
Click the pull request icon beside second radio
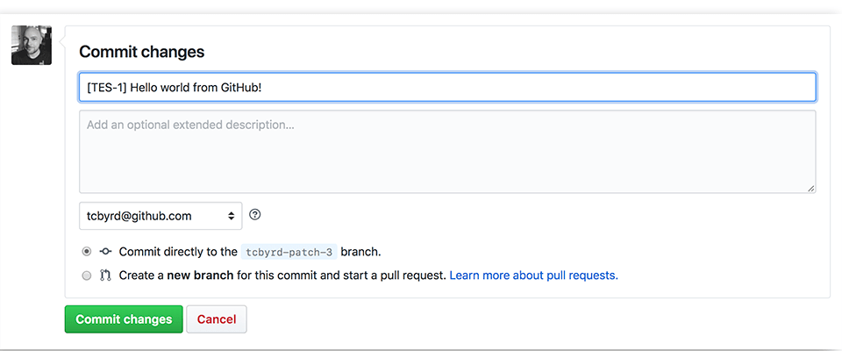105,276
